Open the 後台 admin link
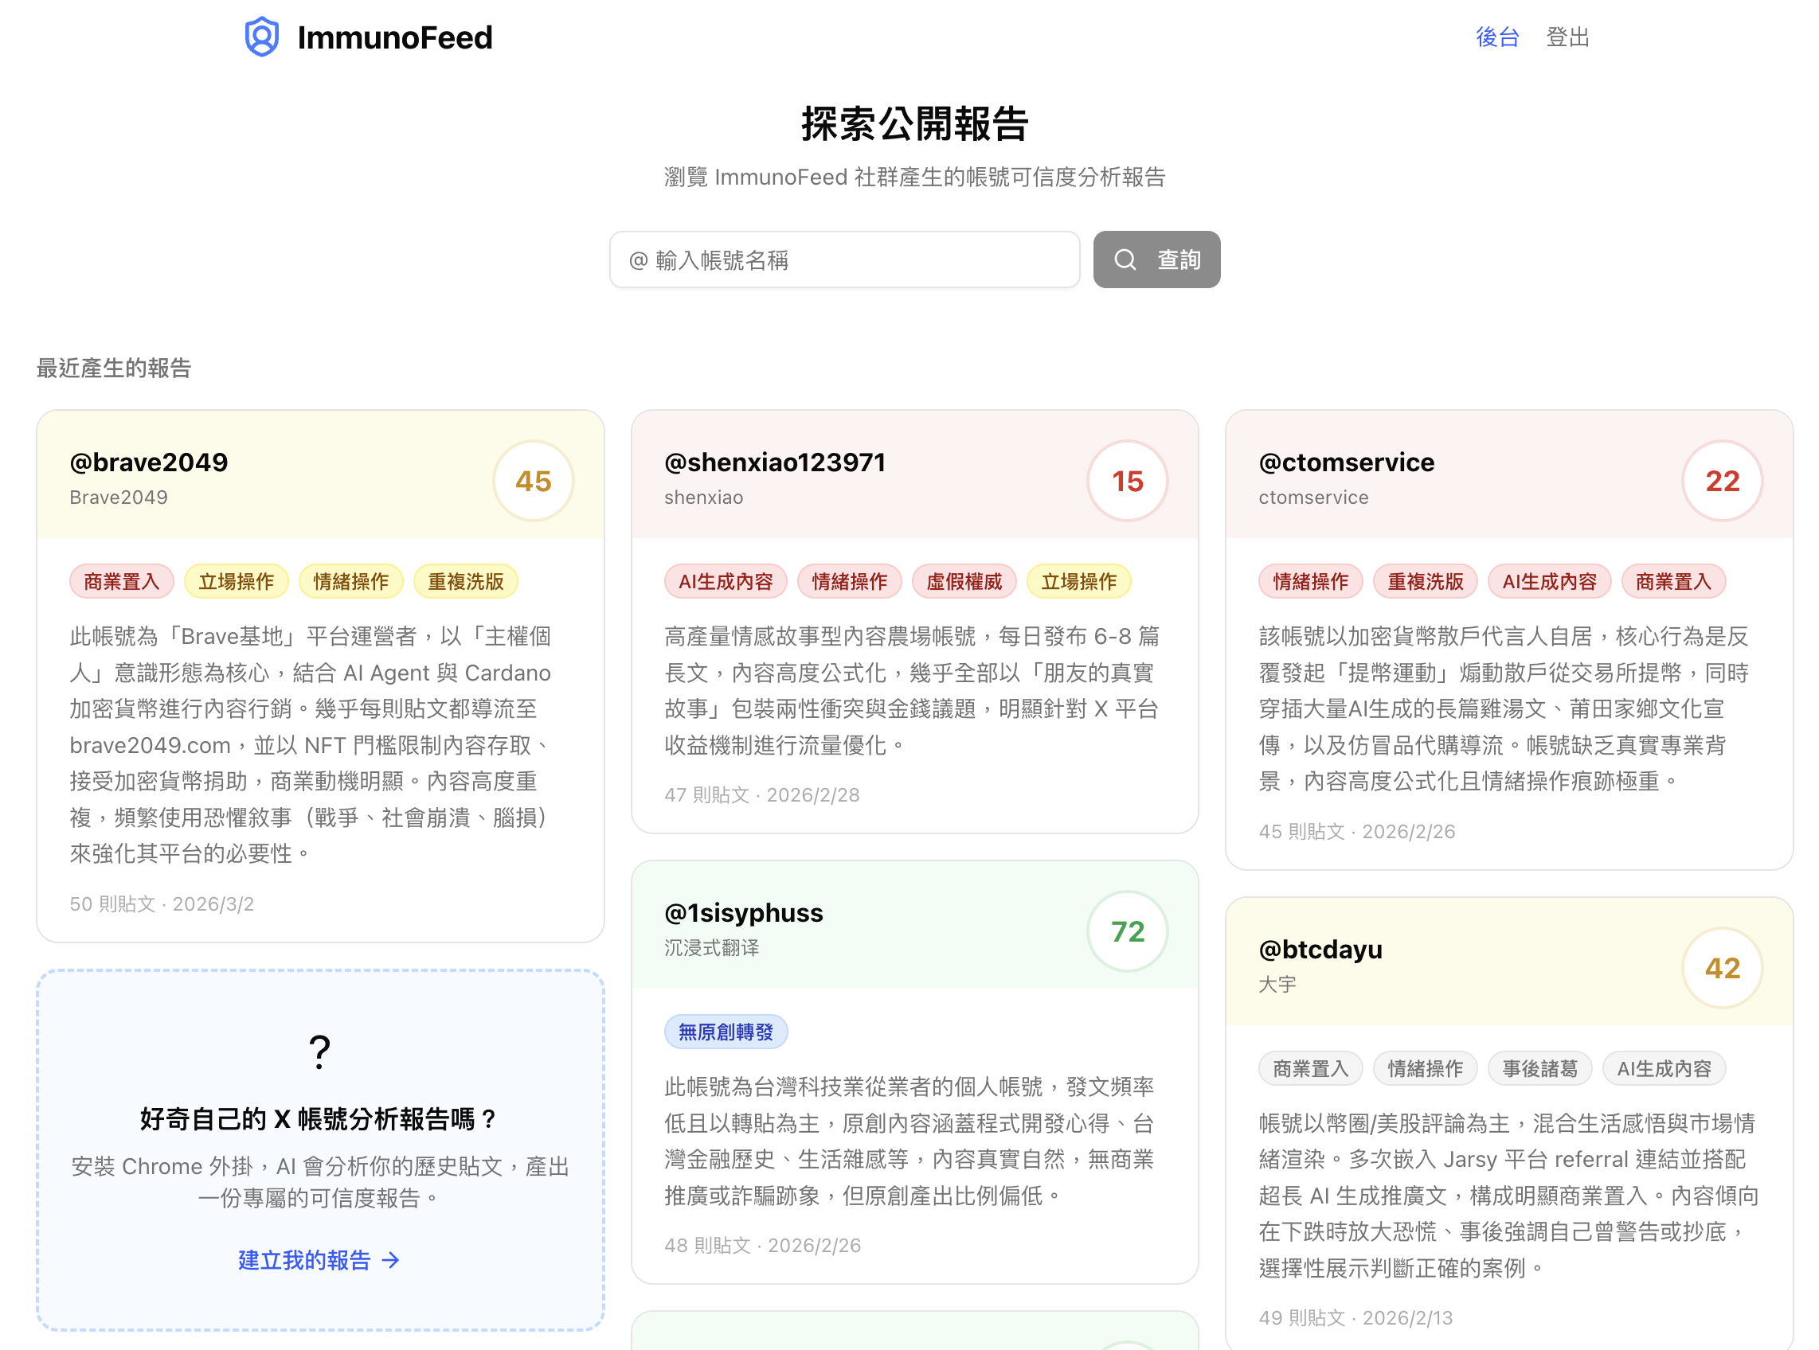The image size is (1819, 1350). point(1497,37)
